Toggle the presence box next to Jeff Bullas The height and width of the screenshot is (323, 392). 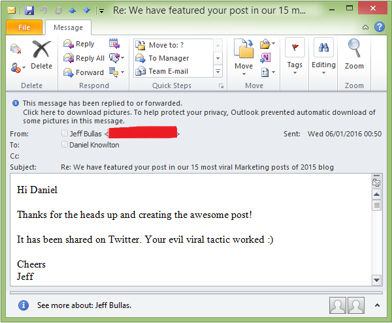tap(64, 134)
